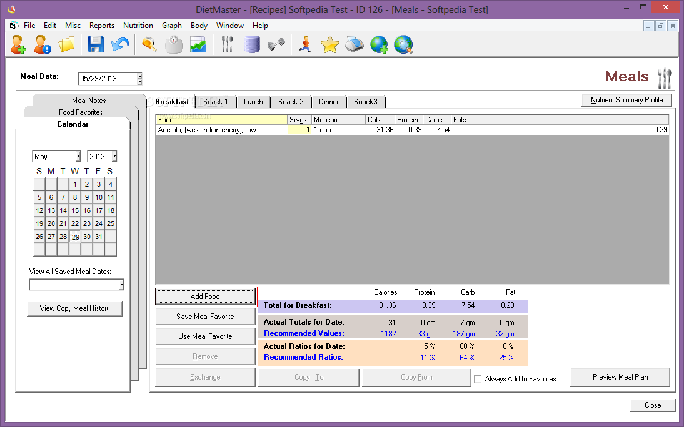Select day 31 in the calendar
The height and width of the screenshot is (427, 684).
(99, 237)
